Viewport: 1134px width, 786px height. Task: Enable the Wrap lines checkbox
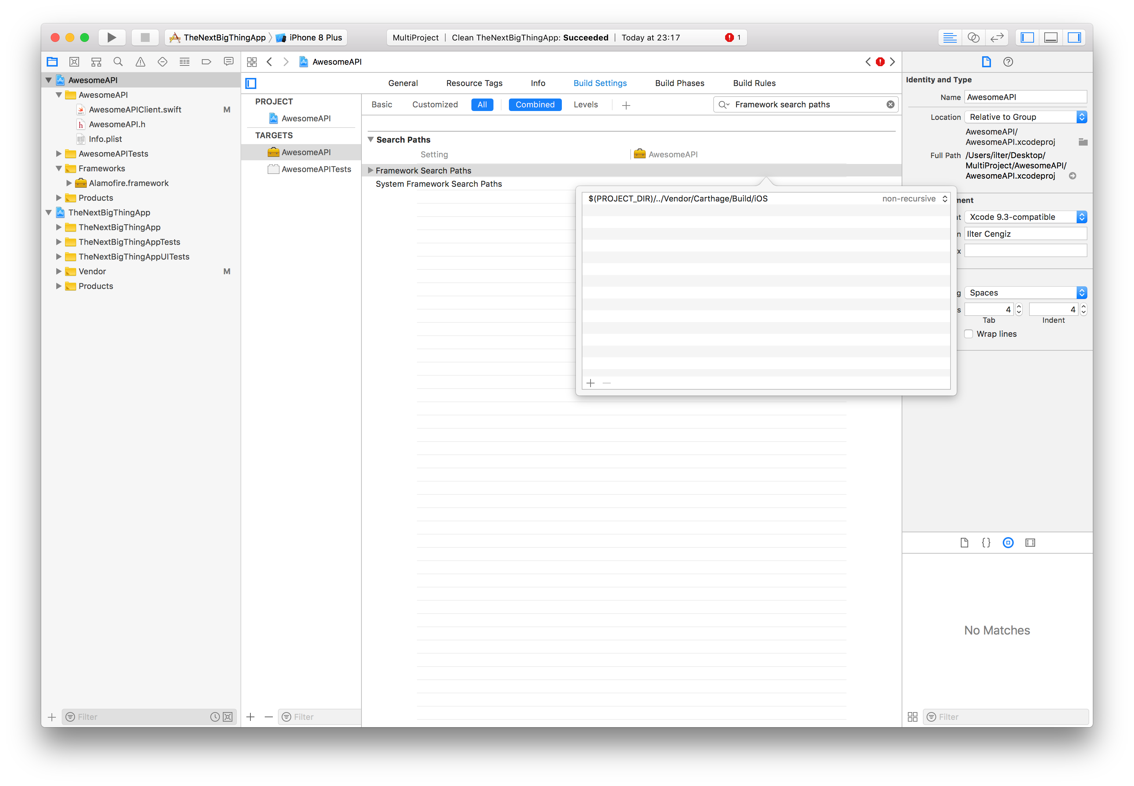click(x=969, y=333)
